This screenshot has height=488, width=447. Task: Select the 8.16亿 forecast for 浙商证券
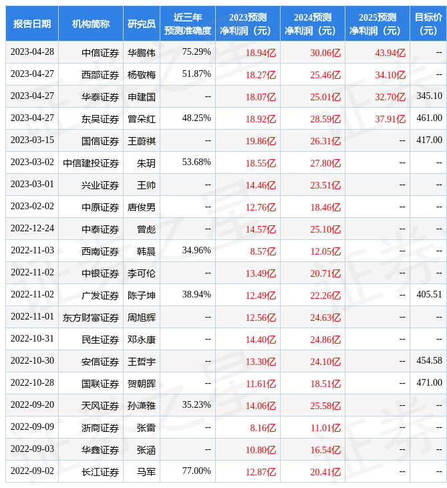pyautogui.click(x=263, y=428)
